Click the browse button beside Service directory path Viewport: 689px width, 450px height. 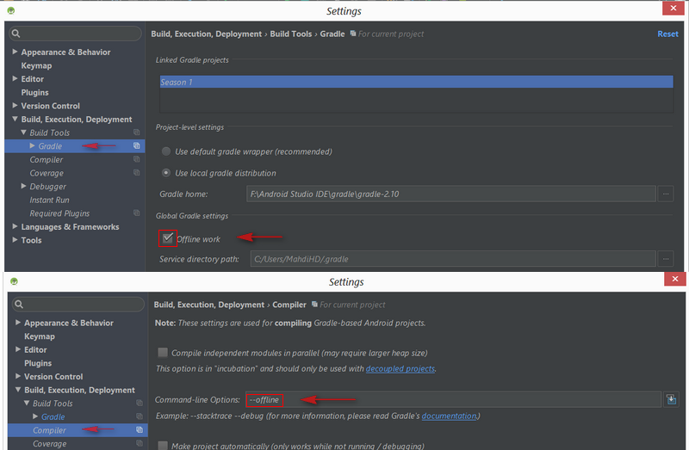click(666, 258)
